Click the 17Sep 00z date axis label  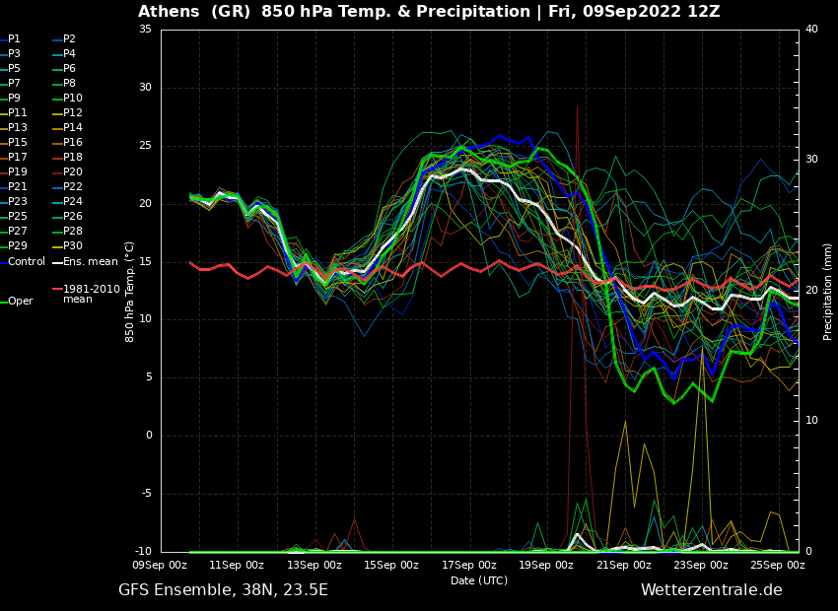(468, 566)
